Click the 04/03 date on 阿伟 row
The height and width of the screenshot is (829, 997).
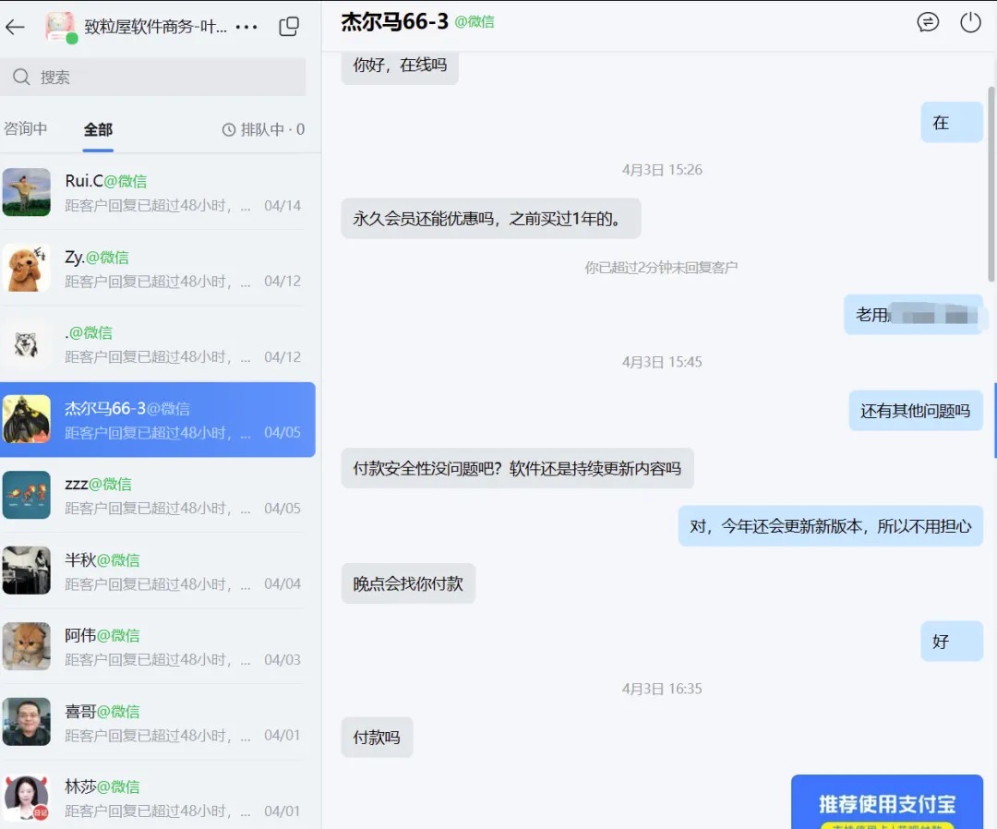pyautogui.click(x=282, y=659)
